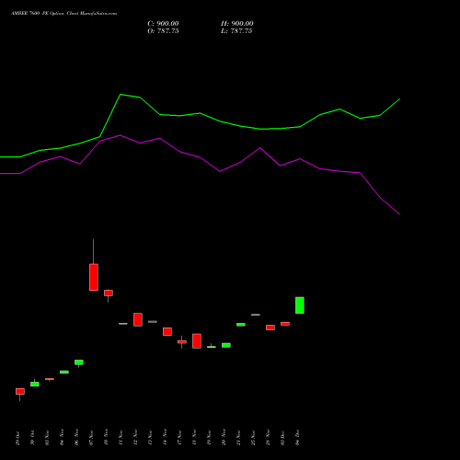Click the green candle above 20 Nov
Image resolution: width=460 pixels, height=460 pixels.
coord(226,345)
